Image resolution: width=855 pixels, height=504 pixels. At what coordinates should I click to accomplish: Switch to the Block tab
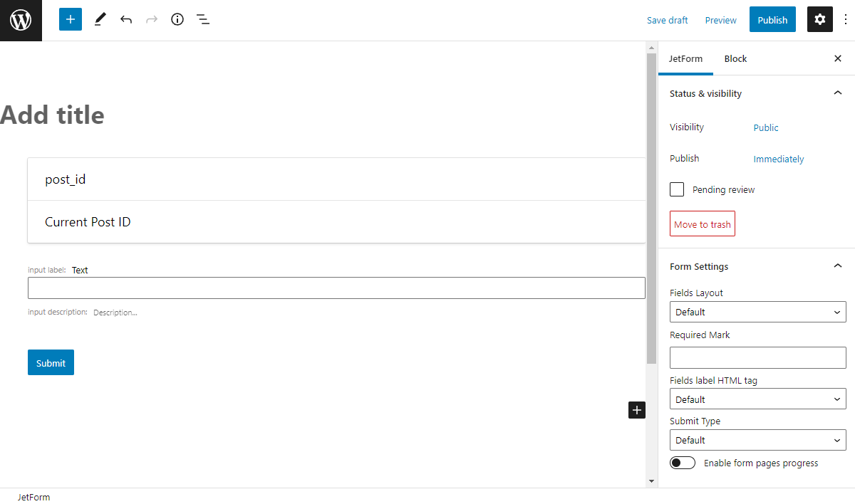tap(735, 58)
